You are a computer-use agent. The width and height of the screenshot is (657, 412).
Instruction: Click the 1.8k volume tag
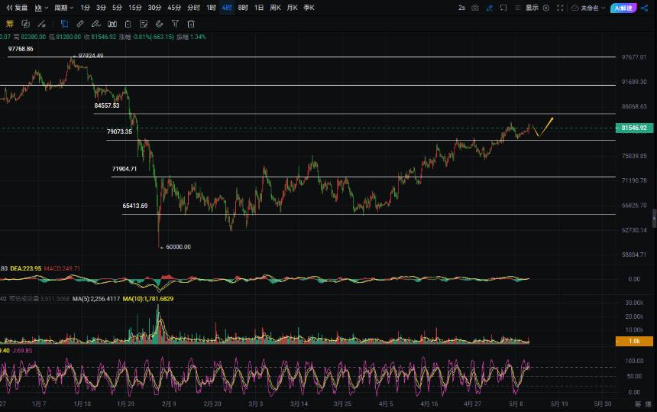(634, 341)
